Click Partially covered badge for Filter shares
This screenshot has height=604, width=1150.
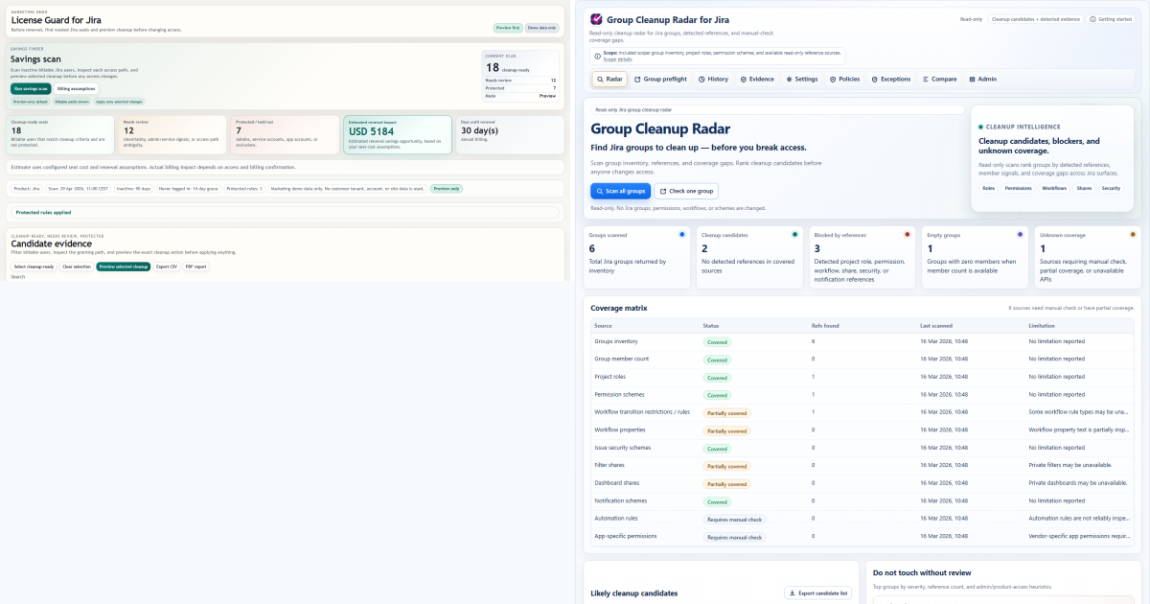[726, 466]
